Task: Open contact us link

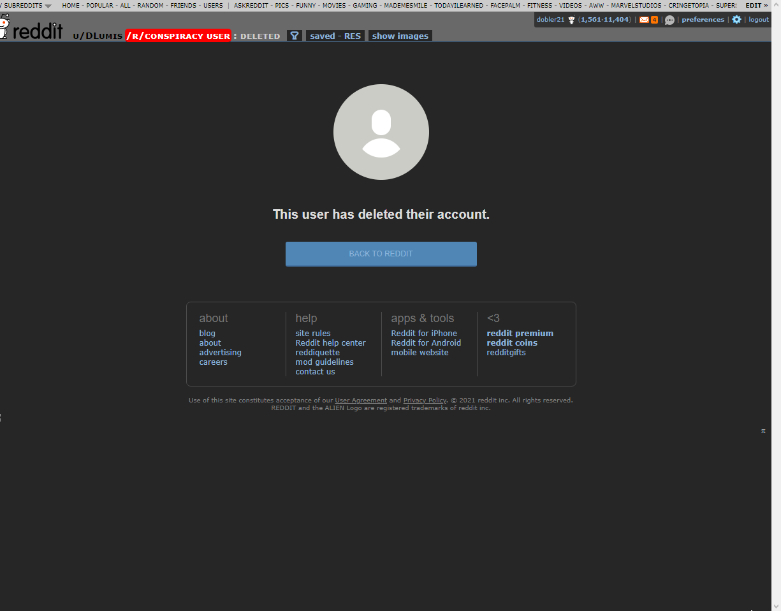Action: coord(315,372)
